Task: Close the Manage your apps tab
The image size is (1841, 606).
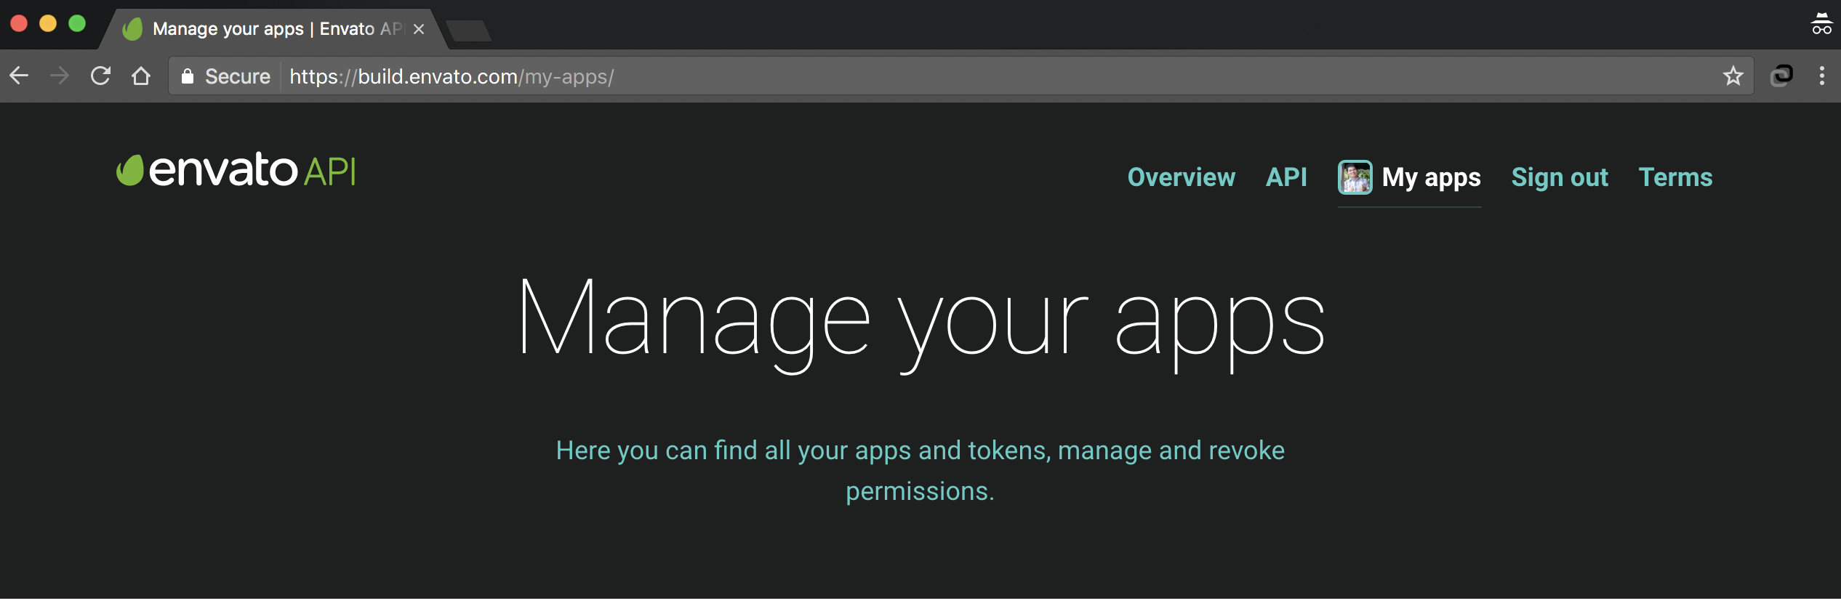Action: 419,29
